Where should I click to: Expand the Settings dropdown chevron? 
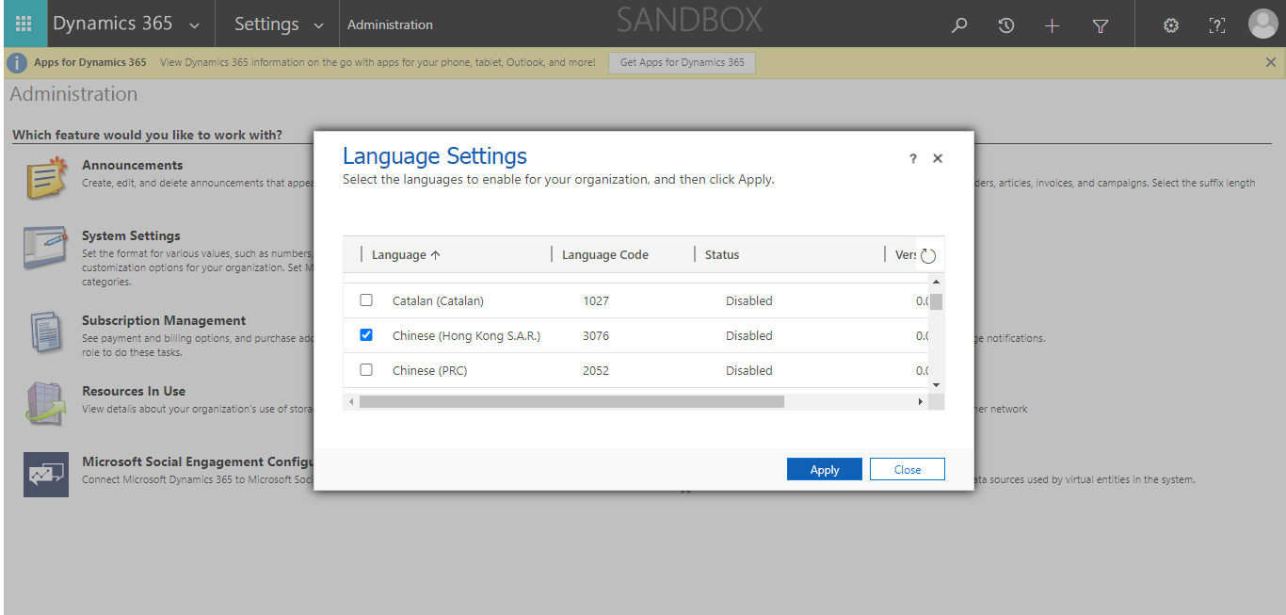[319, 25]
